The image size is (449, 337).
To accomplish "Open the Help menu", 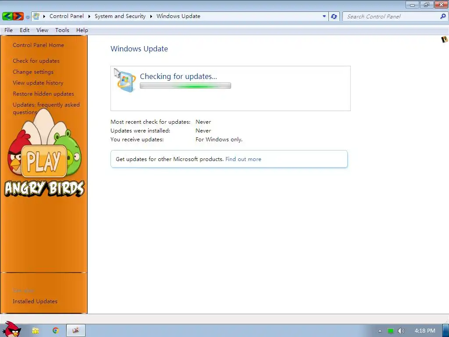I will pos(82,30).
